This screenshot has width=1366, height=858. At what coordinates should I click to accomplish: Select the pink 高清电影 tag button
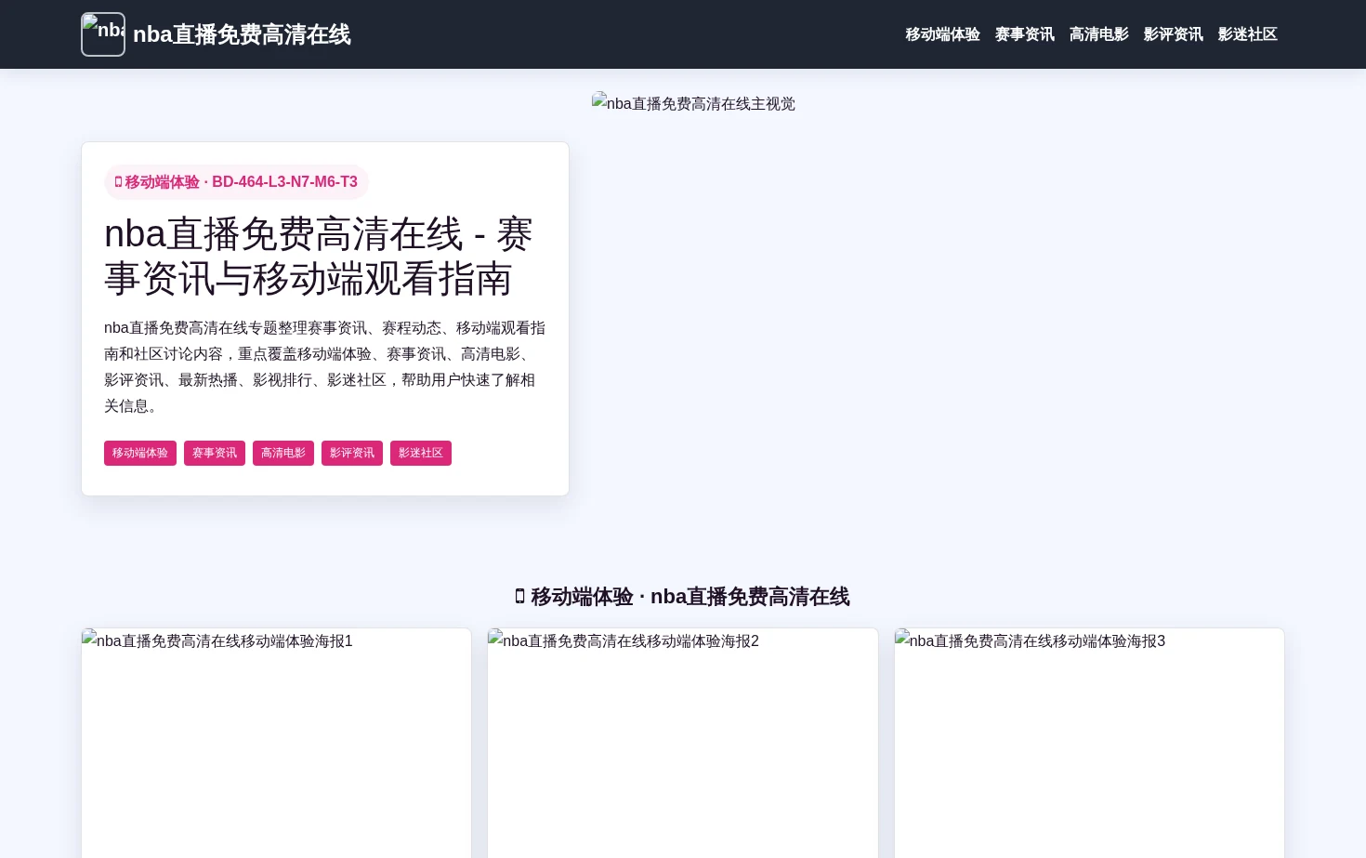pos(283,454)
